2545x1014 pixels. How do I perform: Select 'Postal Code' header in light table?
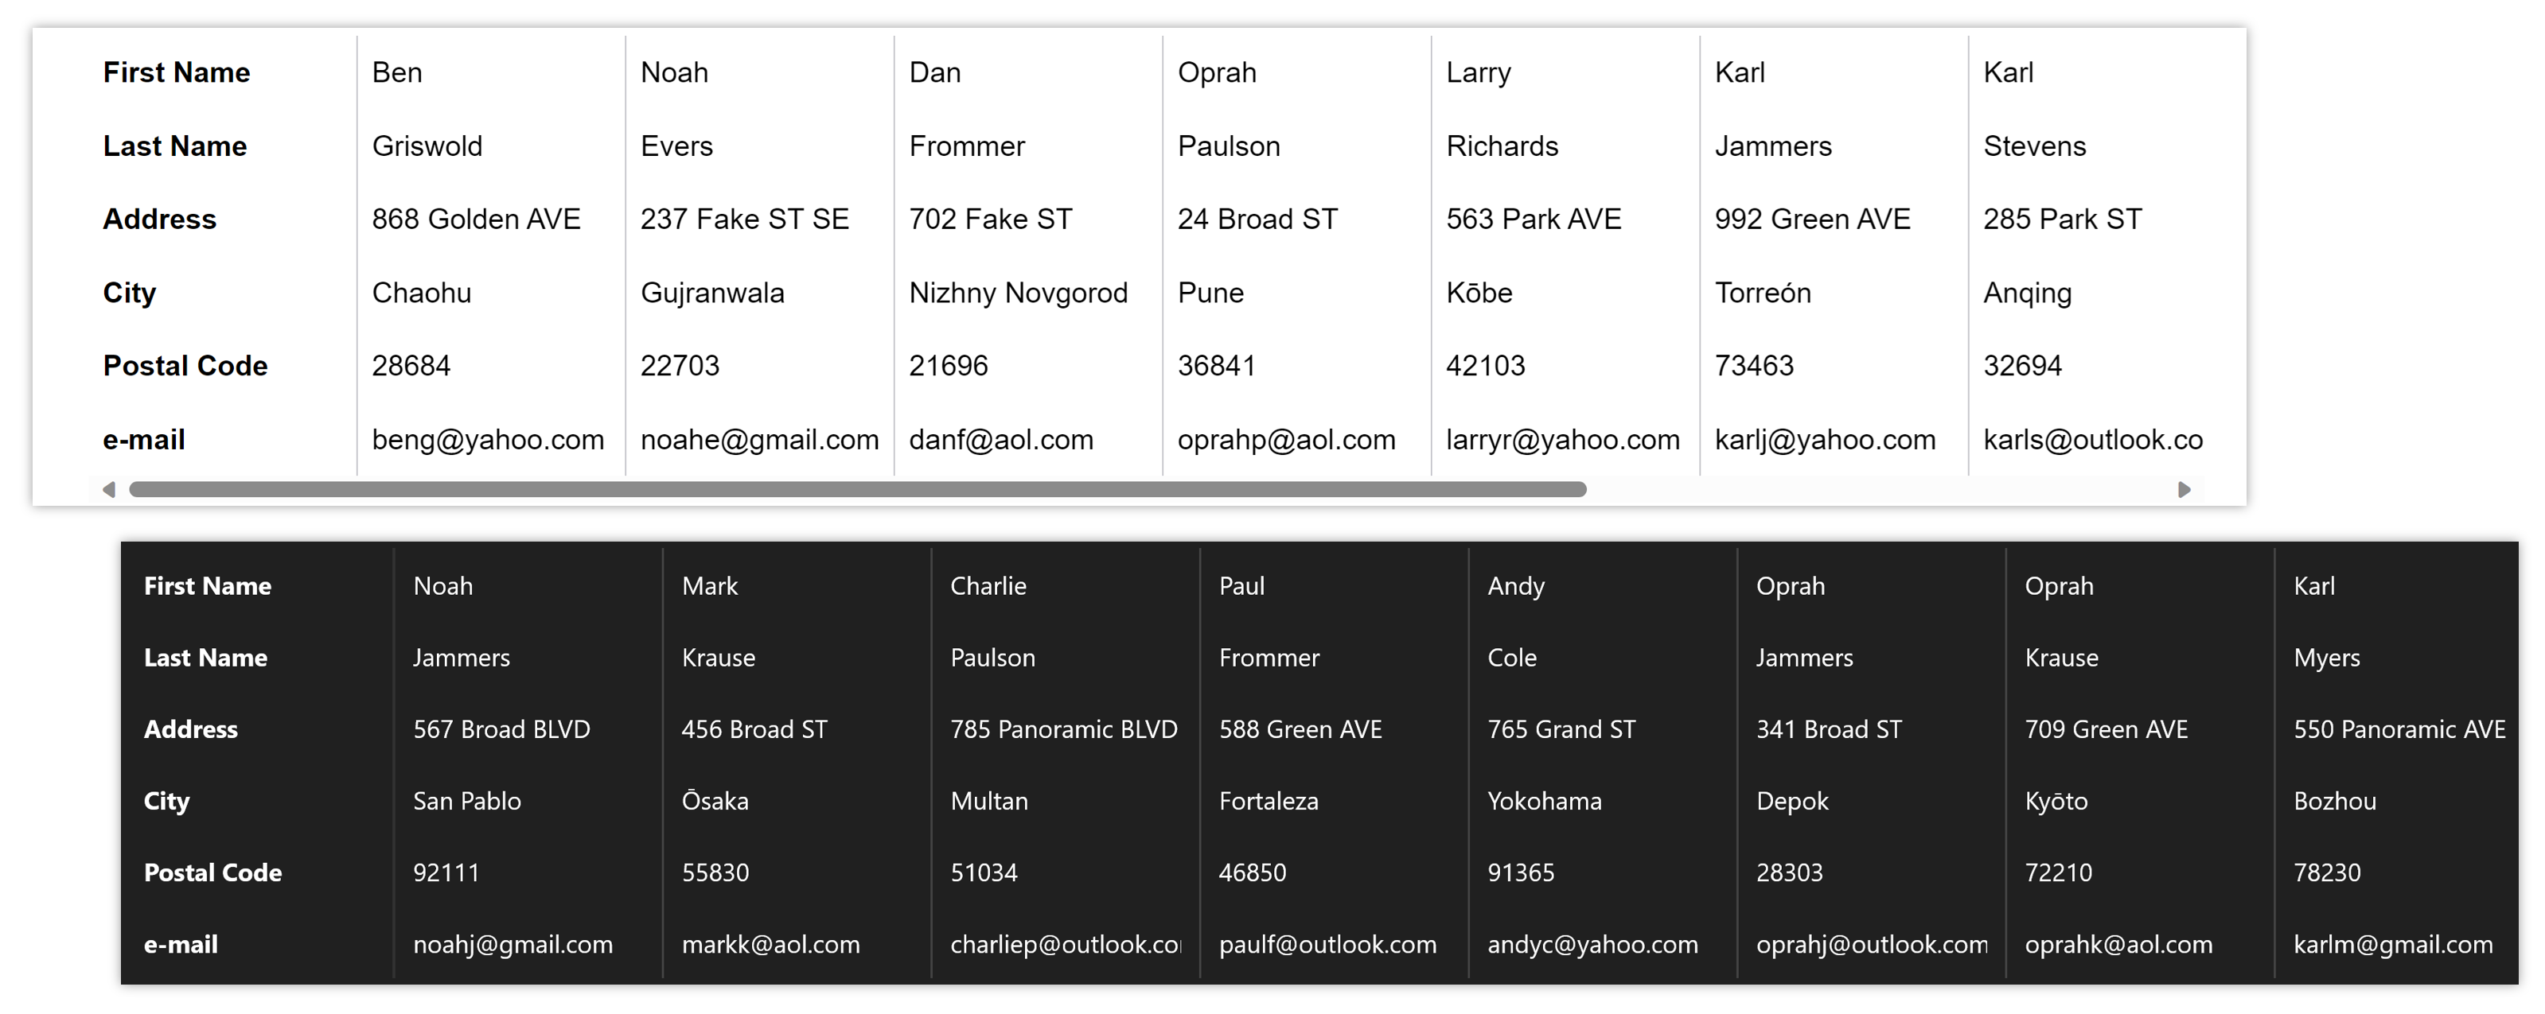185,367
